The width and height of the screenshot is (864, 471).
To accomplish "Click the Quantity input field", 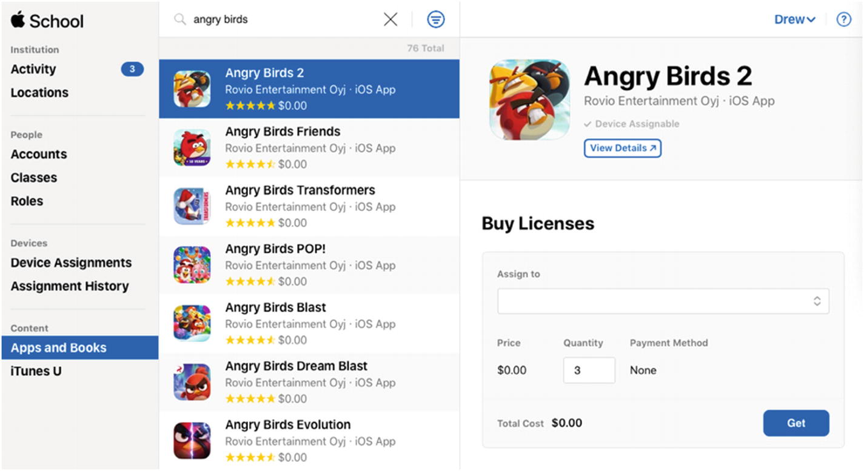I will coord(589,370).
